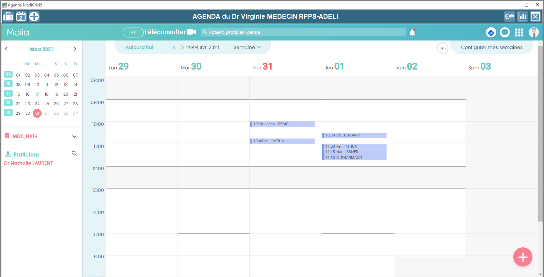Open the bar chart statistics icon
Image resolution: width=544 pixels, height=277 pixels.
pos(523,16)
